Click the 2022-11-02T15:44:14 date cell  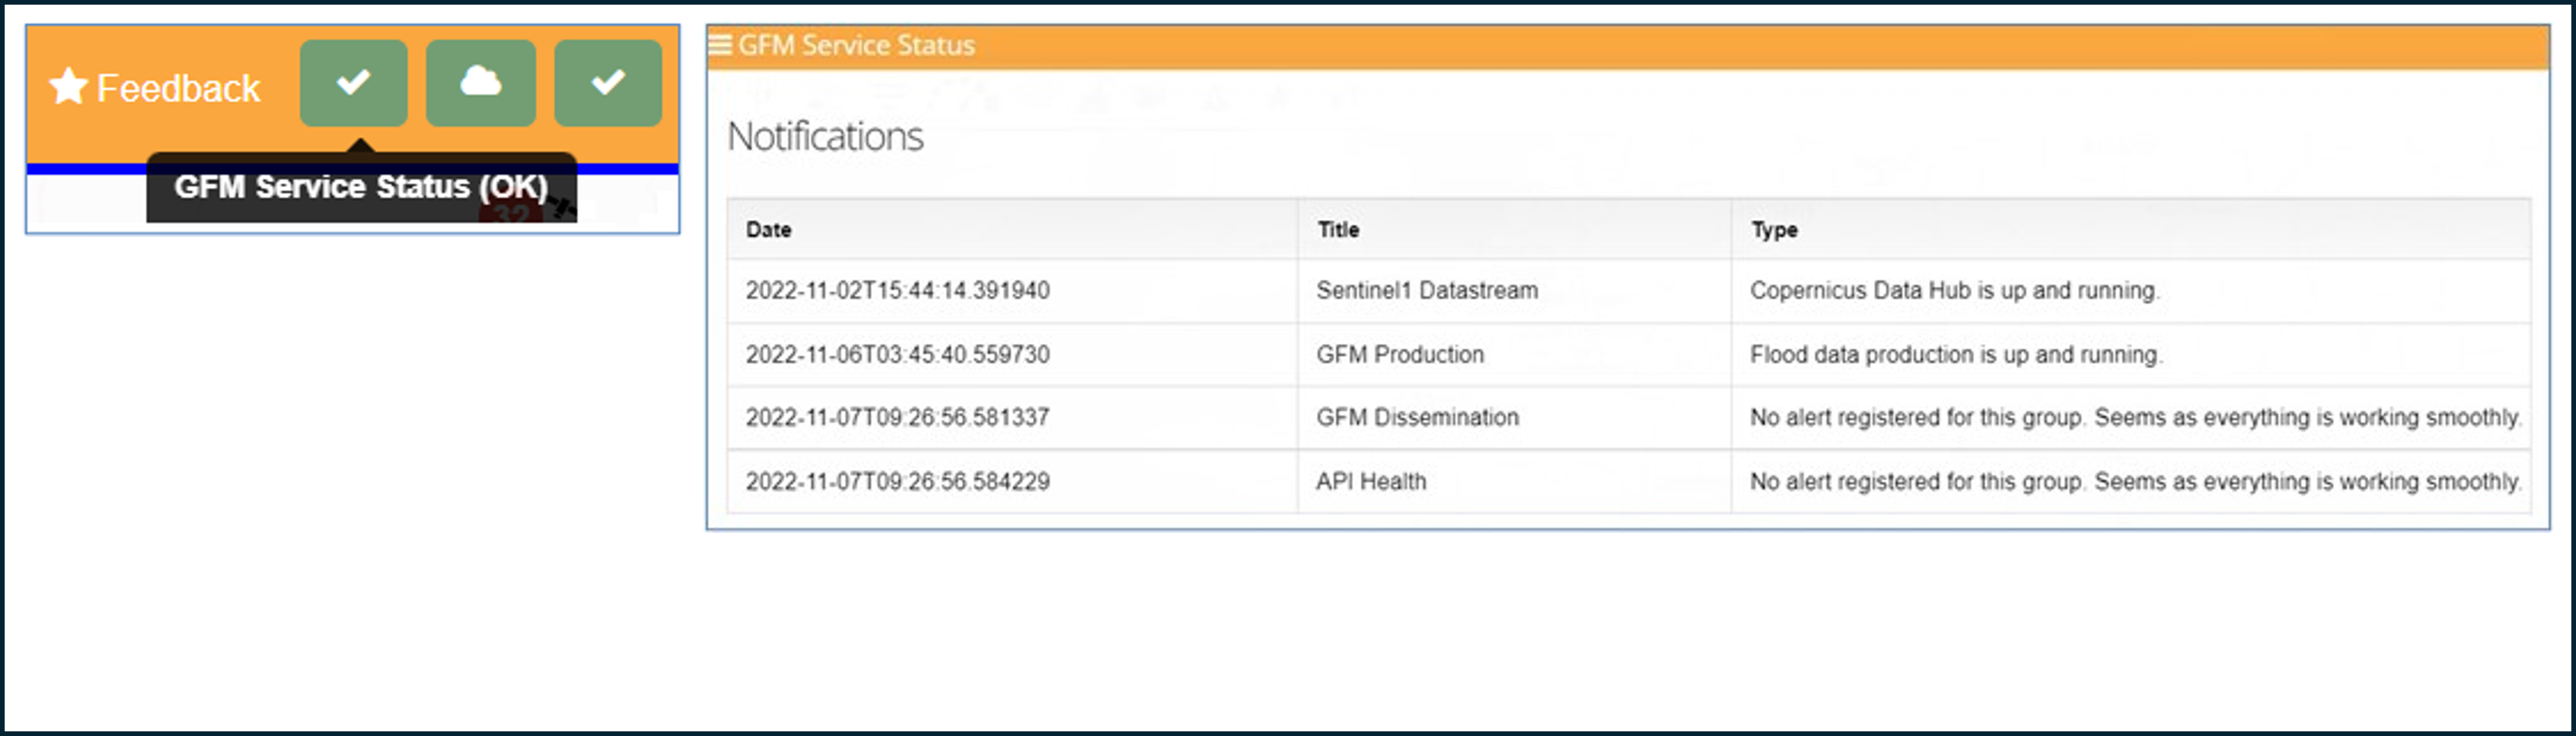click(897, 291)
